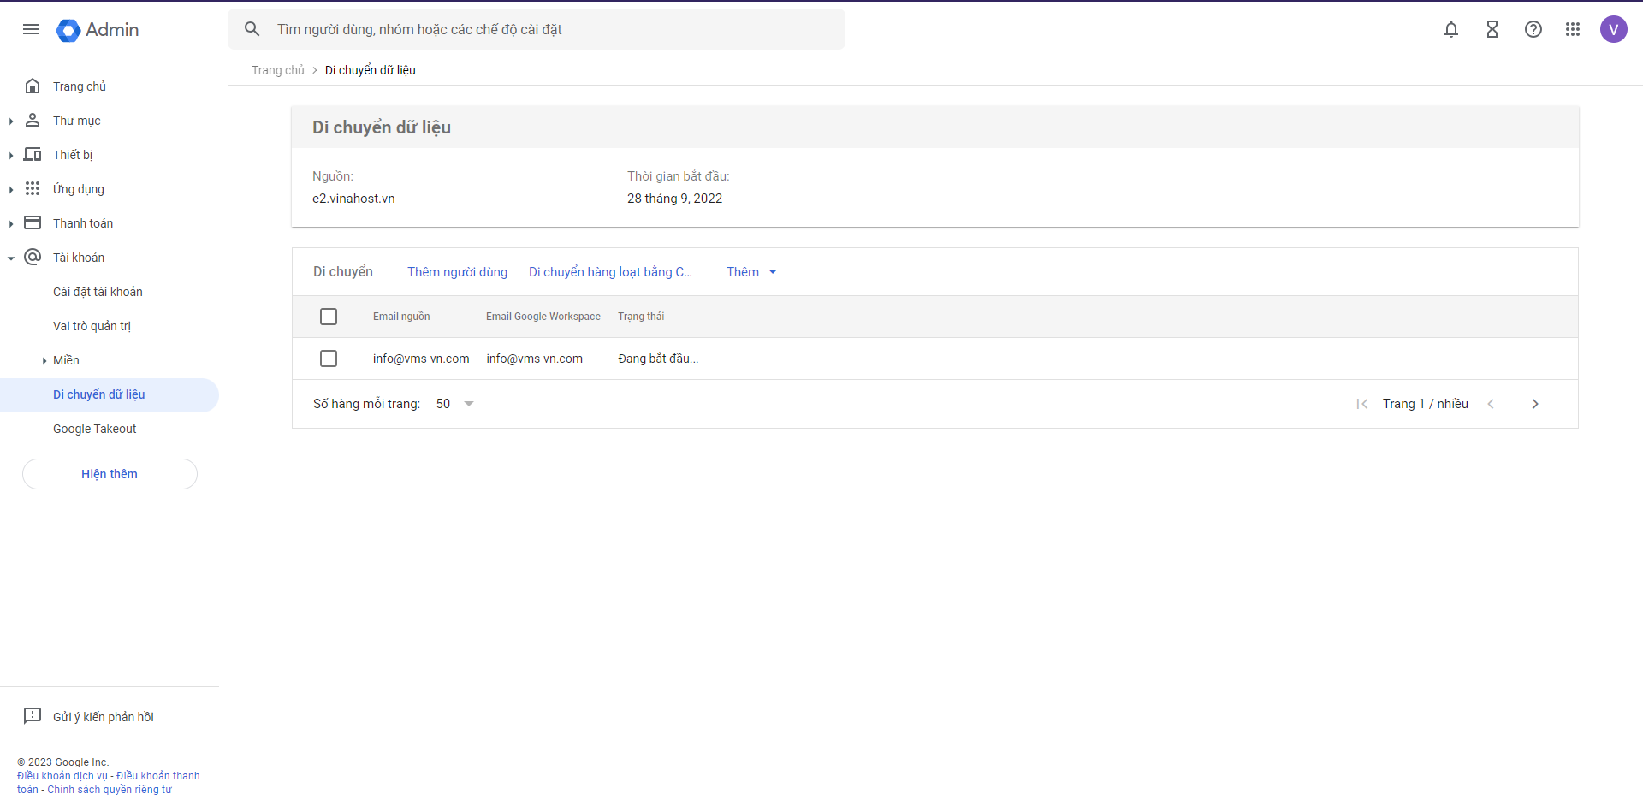Viewport: 1643px width, 806px height.
Task: Open the tasks hourglass icon
Action: coord(1492,29)
